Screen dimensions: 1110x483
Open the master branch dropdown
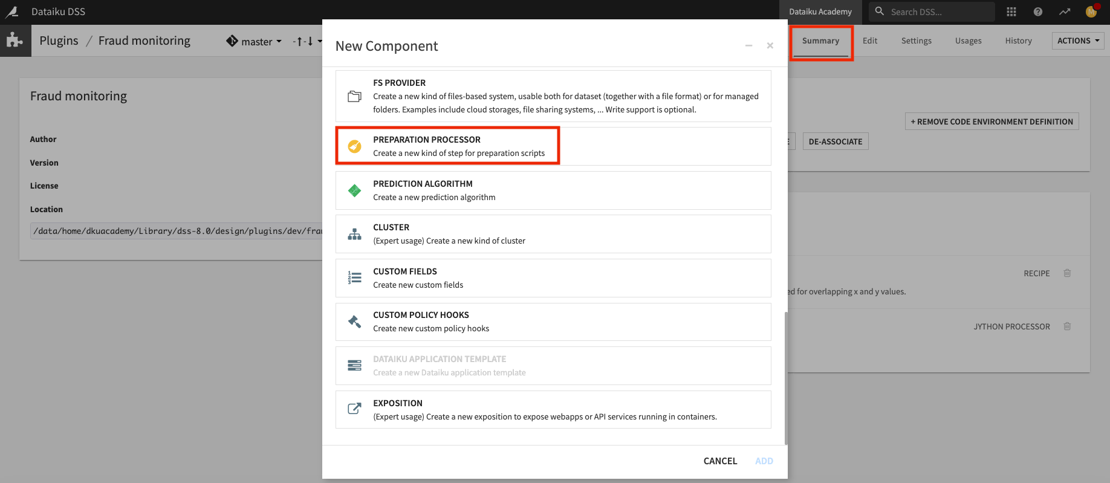pyautogui.click(x=261, y=41)
